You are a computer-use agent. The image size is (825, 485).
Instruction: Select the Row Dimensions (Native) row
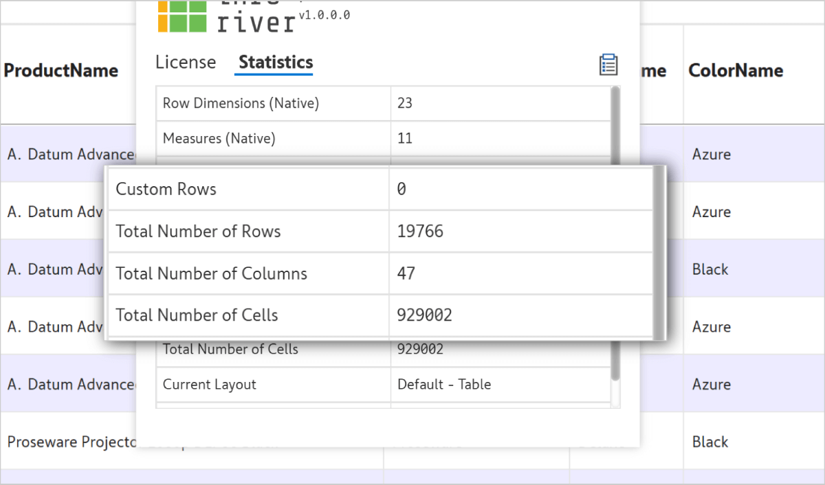[384, 104]
